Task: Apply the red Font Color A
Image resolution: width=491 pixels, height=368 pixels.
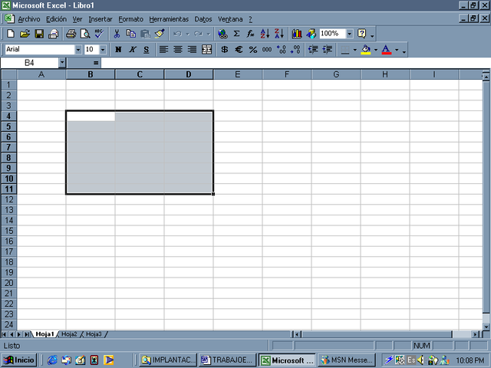Action: [x=387, y=49]
